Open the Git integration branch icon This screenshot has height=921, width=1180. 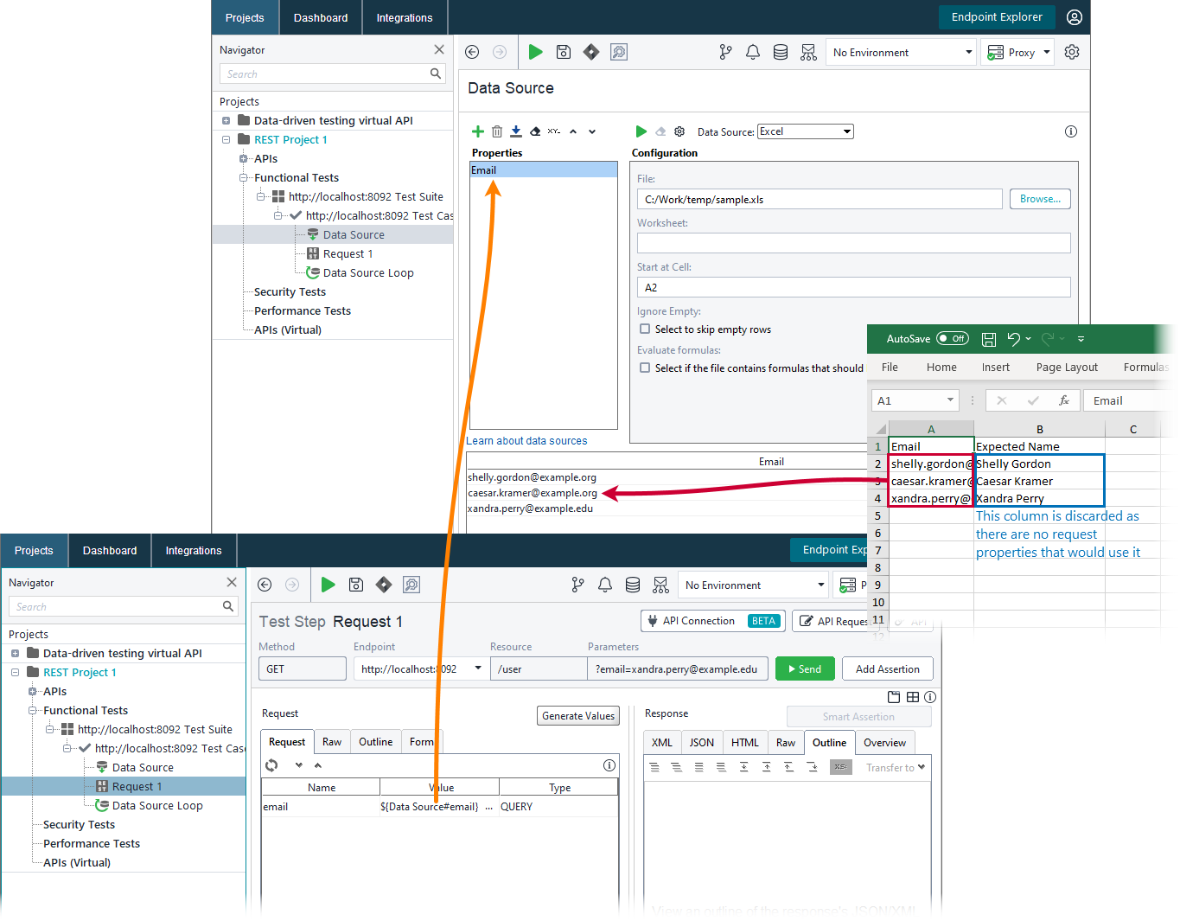click(725, 52)
